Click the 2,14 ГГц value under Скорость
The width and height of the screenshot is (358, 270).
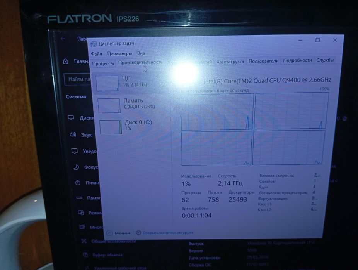[x=230, y=183]
